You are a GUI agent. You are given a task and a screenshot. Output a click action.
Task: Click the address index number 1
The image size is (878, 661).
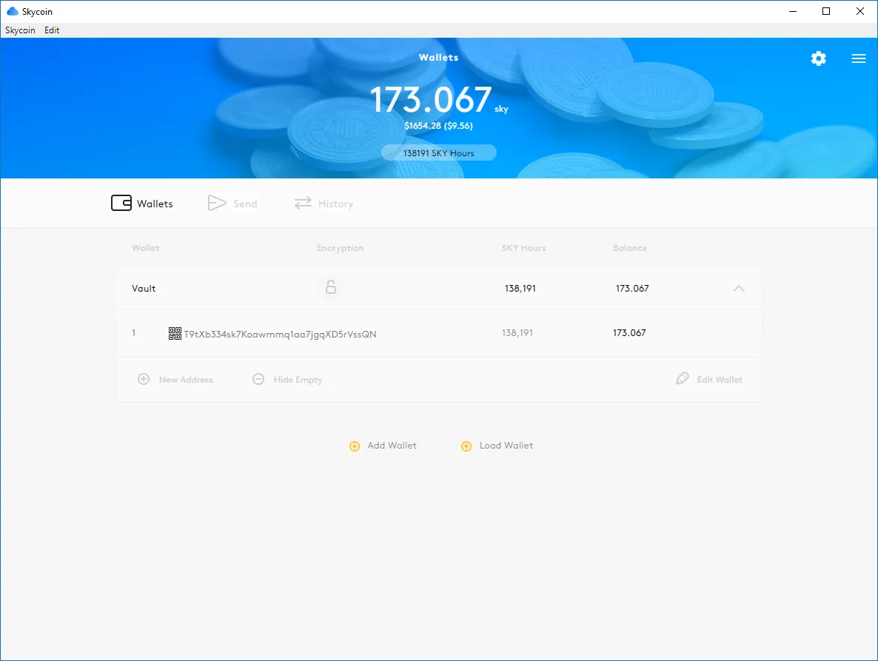tap(133, 332)
